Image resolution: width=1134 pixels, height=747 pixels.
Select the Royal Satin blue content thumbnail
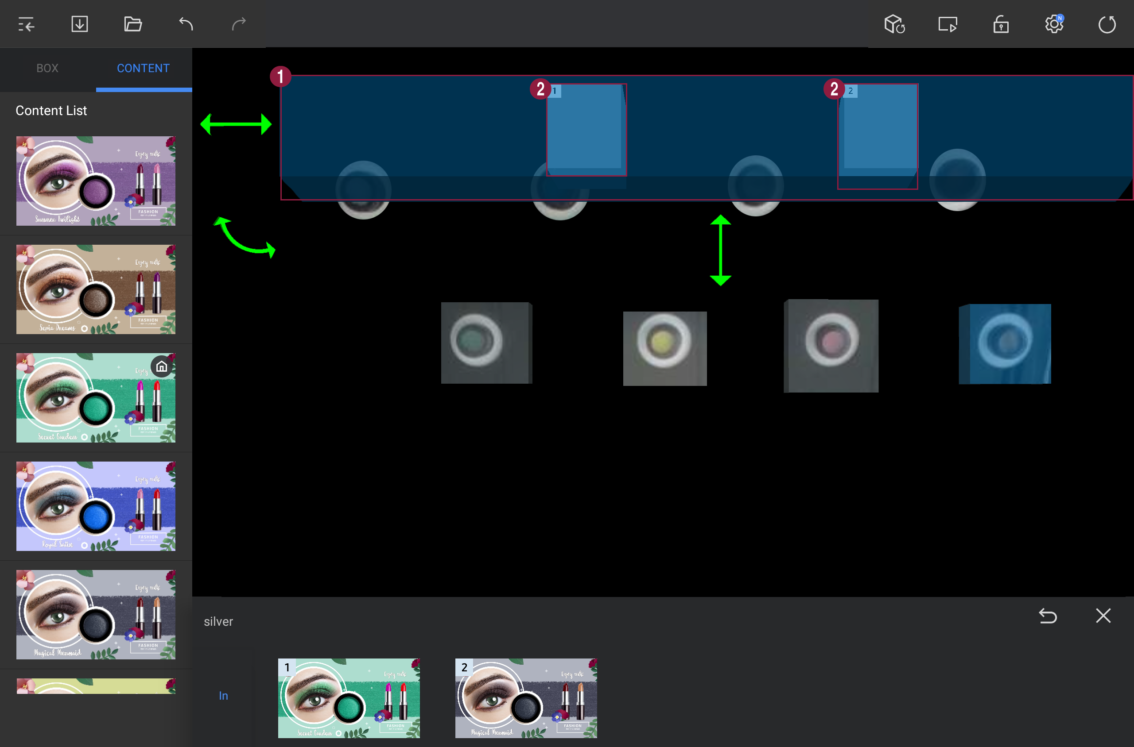point(95,505)
